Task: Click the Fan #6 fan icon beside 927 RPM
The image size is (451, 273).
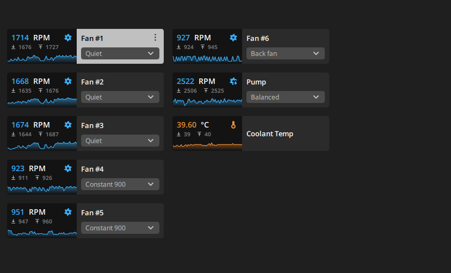Action: [x=233, y=38]
